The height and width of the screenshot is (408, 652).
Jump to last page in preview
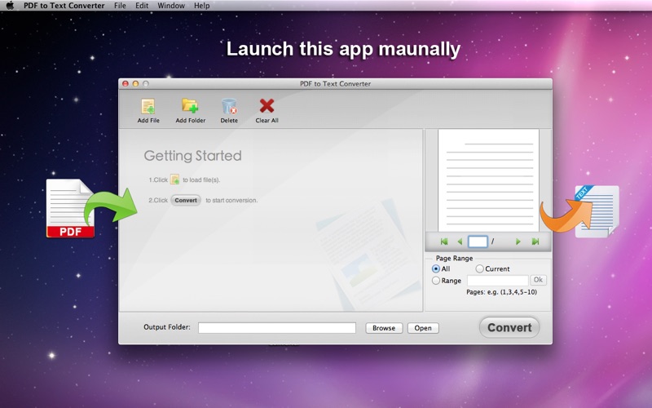(535, 242)
